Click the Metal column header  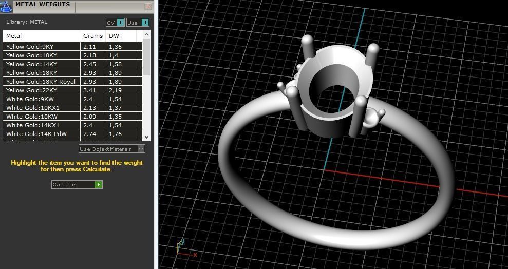point(42,36)
